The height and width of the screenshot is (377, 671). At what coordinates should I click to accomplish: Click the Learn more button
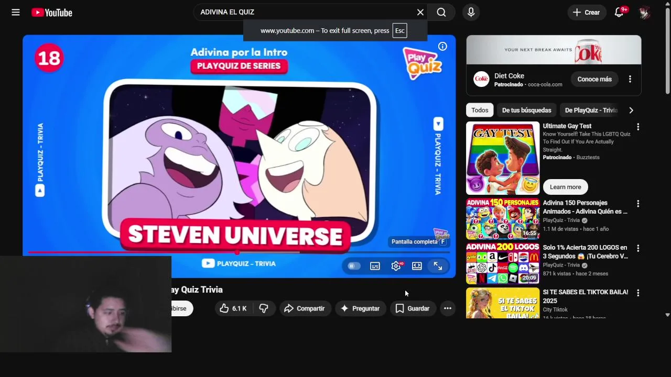click(566, 187)
